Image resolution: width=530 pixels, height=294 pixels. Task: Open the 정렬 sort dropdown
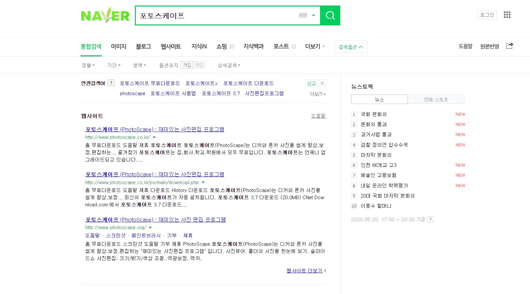(88, 65)
